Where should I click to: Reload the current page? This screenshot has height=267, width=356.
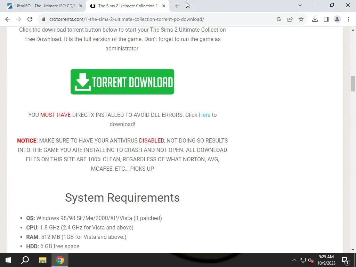click(x=30, y=19)
